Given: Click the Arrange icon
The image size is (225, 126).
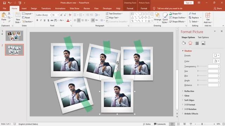Looking at the screenshot, I should [157, 15].
